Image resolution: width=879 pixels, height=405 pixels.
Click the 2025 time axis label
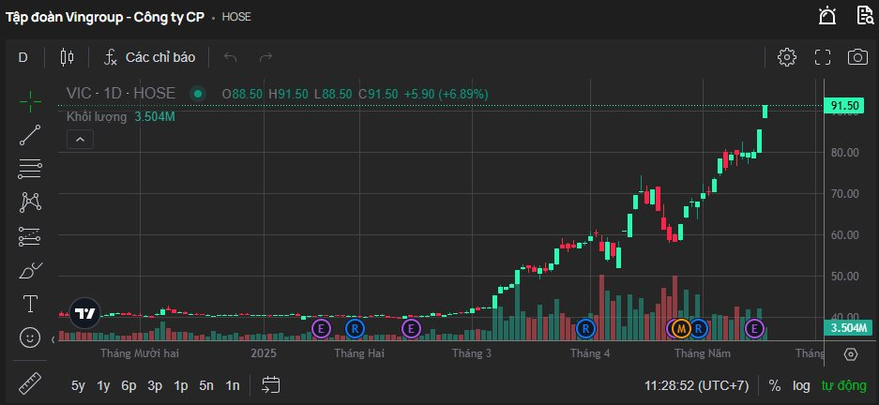pos(264,353)
